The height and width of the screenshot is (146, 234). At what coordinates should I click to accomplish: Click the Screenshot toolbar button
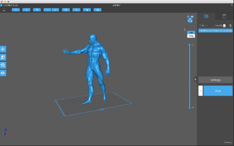(37, 10)
